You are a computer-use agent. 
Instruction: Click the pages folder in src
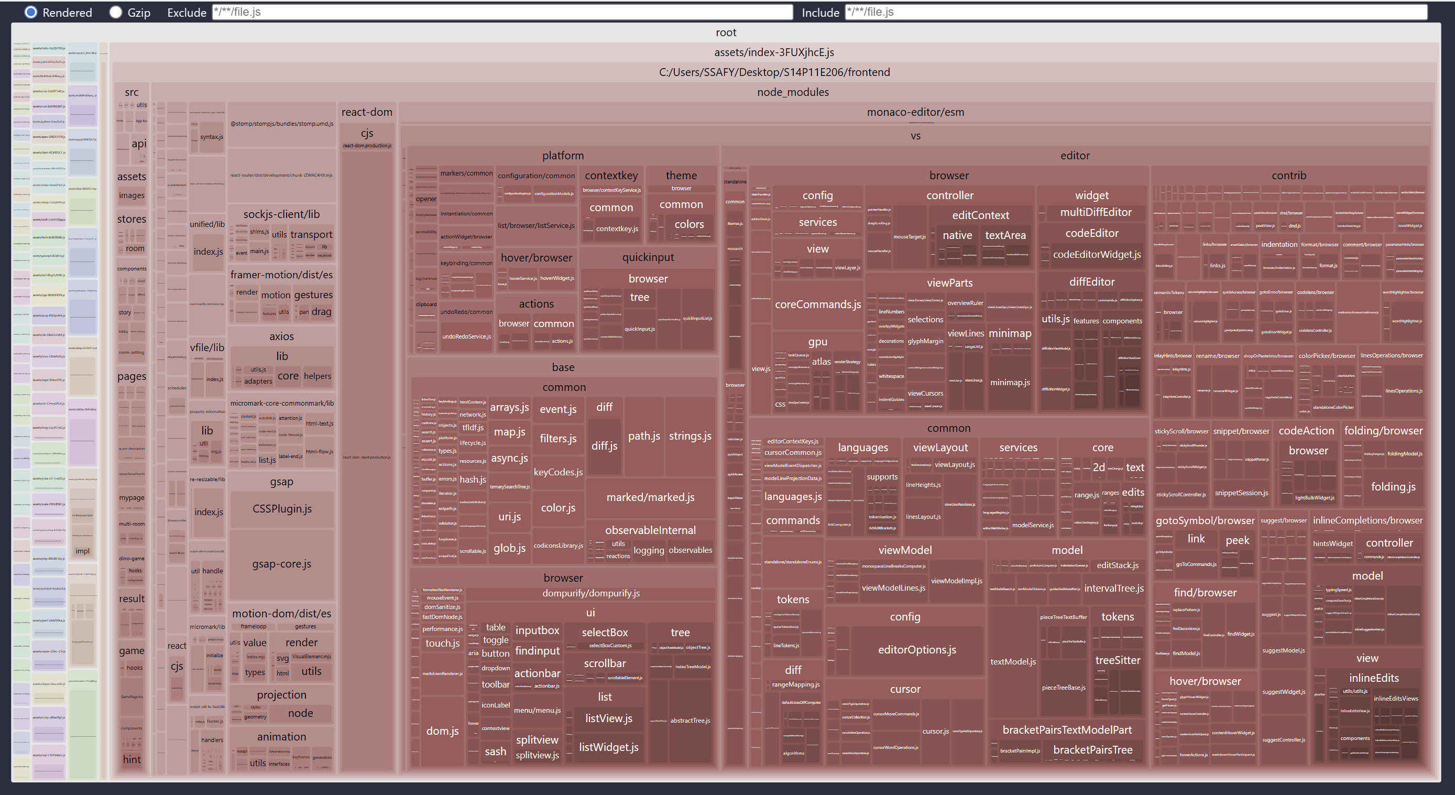[132, 376]
